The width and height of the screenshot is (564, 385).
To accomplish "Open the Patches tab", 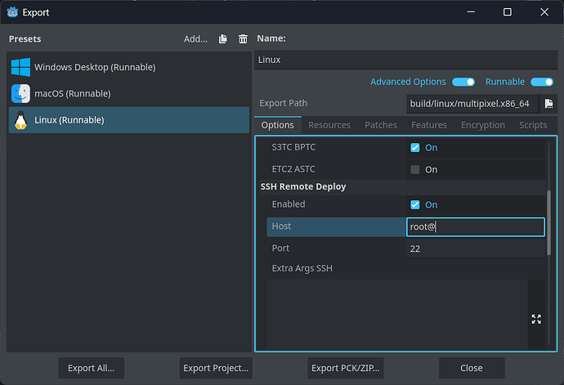I will 381,125.
